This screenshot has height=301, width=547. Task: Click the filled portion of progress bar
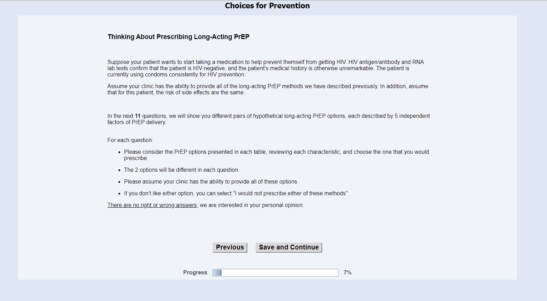point(217,273)
